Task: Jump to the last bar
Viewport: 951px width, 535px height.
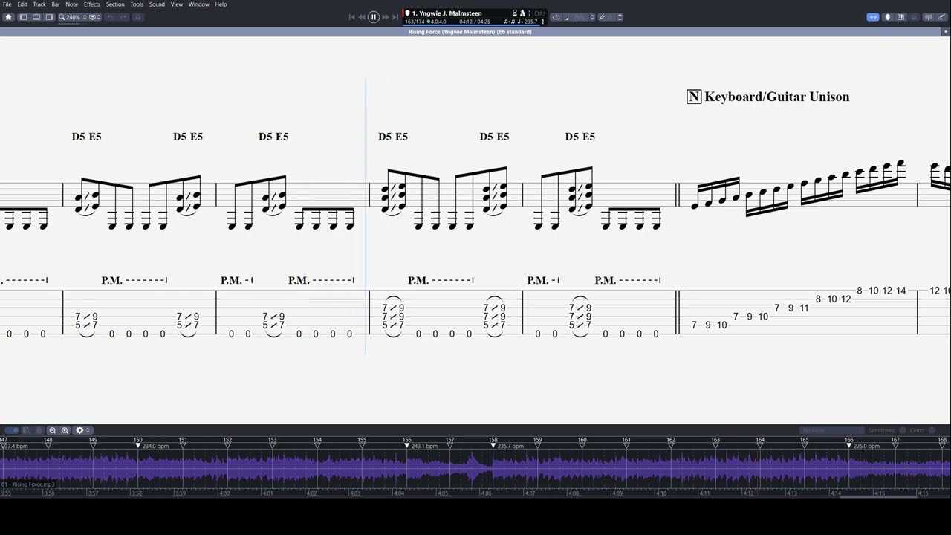Action: pyautogui.click(x=395, y=17)
